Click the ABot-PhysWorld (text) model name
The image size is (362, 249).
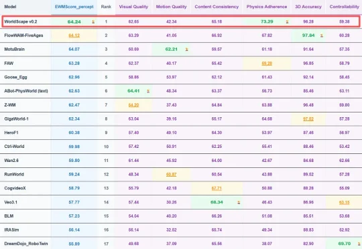[x=26, y=91]
